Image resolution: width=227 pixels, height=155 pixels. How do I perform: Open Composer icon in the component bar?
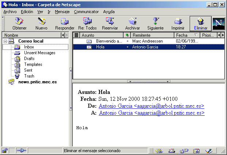point(209,151)
